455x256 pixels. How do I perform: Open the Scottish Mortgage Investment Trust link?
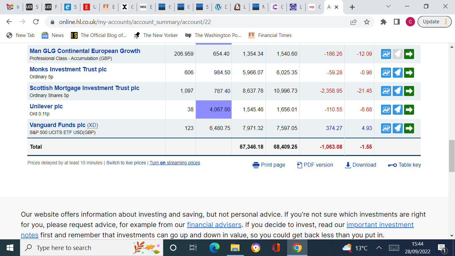pos(84,88)
